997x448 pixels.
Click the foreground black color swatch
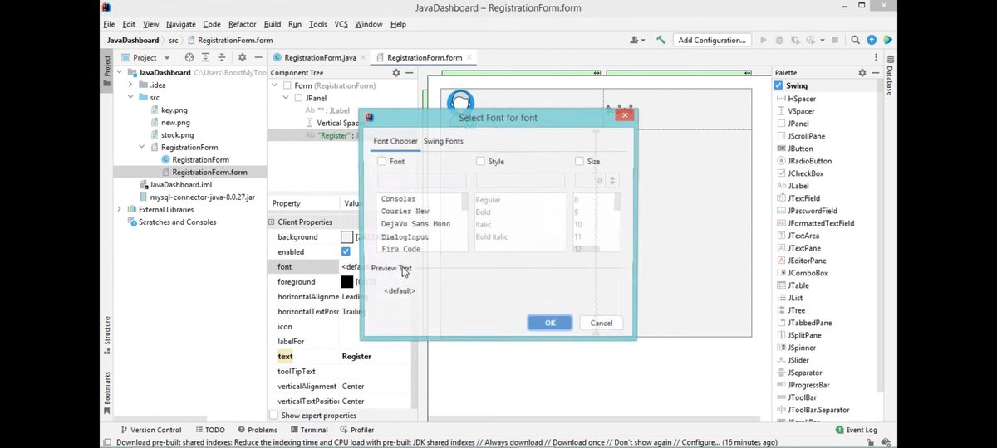[347, 282]
